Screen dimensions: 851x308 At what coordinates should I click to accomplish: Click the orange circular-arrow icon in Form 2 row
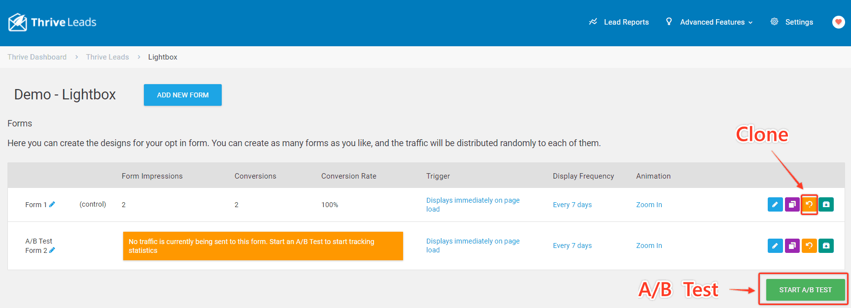coord(809,246)
